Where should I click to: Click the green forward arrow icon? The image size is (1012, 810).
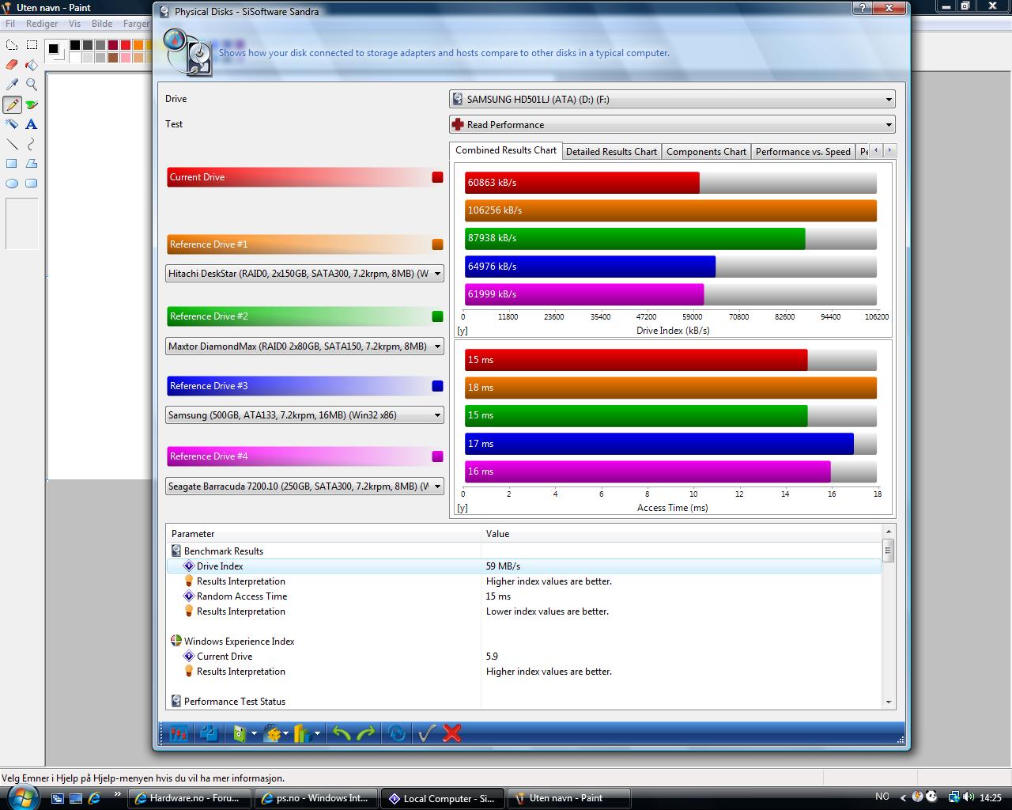pyautogui.click(x=366, y=733)
